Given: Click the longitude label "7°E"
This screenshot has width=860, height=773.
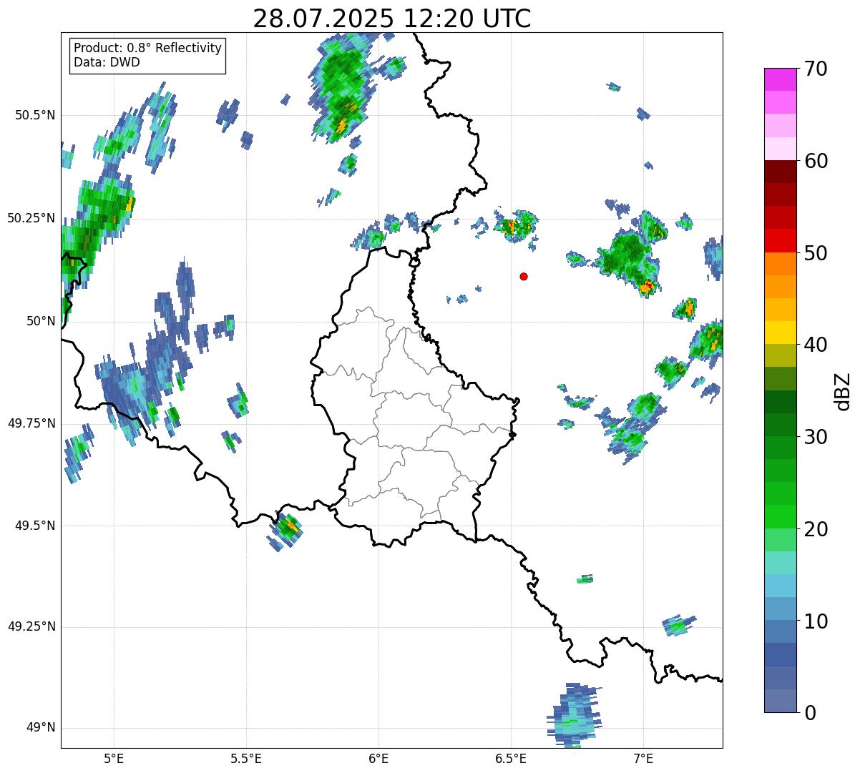Looking at the screenshot, I should tap(643, 758).
